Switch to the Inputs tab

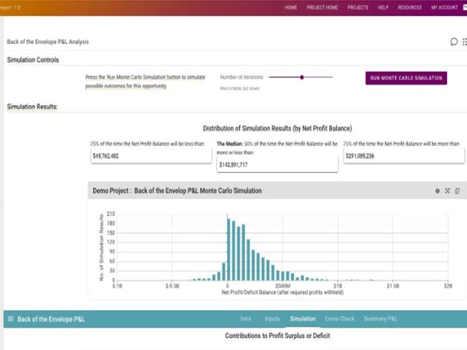click(272, 318)
